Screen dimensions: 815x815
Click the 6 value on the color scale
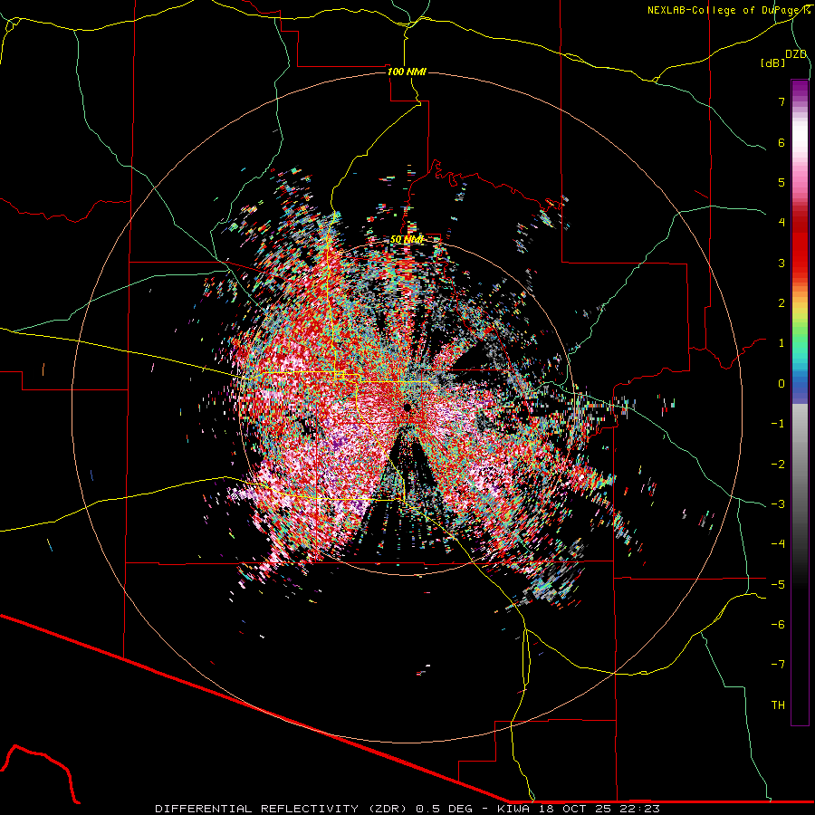pyautogui.click(x=781, y=142)
